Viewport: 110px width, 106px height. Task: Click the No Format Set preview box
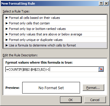[x=51, y=88]
